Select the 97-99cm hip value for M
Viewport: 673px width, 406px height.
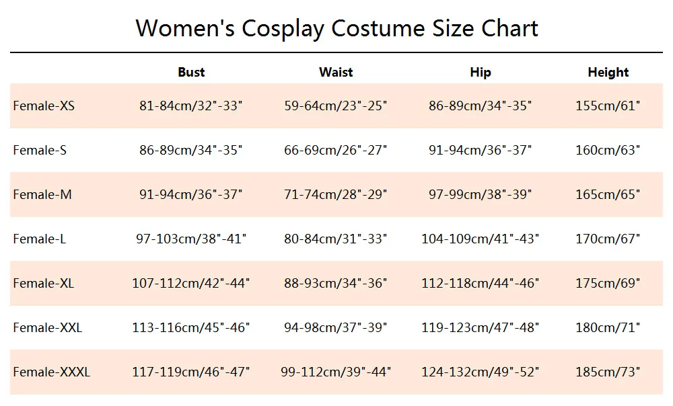point(480,194)
